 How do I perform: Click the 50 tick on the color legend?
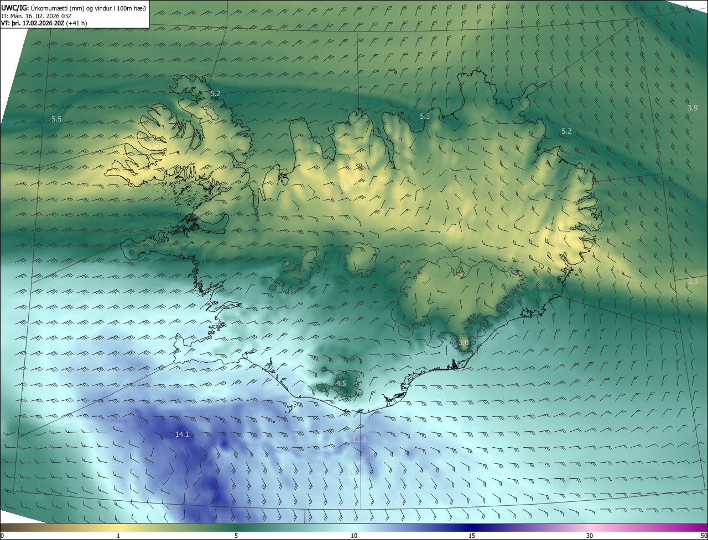704,536
